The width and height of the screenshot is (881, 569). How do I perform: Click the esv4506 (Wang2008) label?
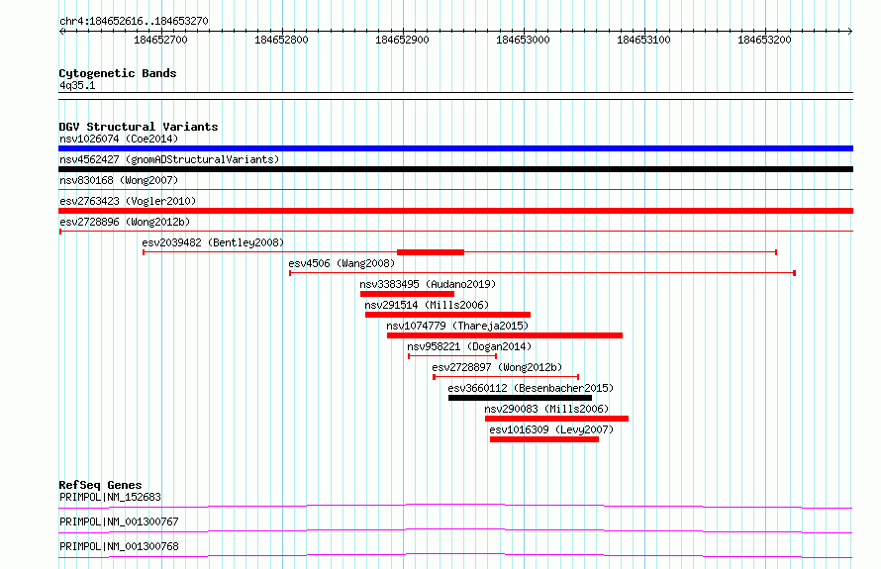(x=342, y=263)
